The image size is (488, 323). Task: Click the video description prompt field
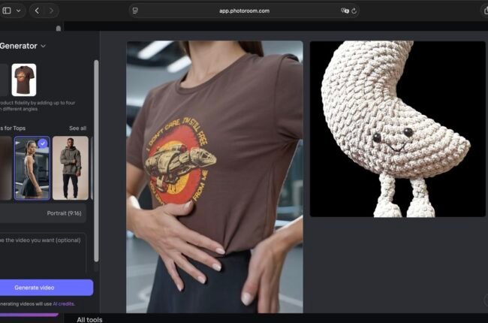pos(43,253)
